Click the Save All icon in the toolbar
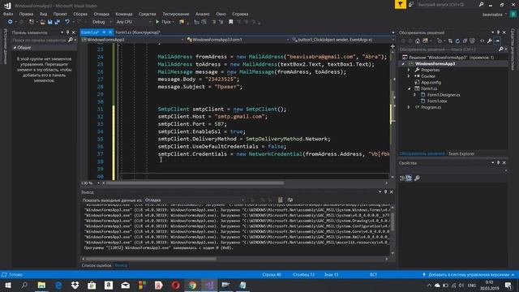 (57, 22)
